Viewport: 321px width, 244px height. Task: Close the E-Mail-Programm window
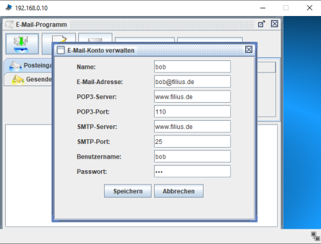point(275,24)
